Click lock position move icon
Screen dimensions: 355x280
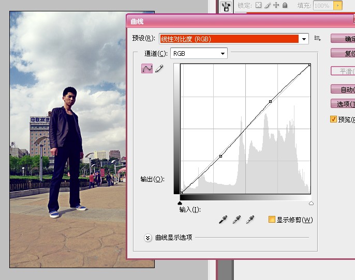[276, 5]
